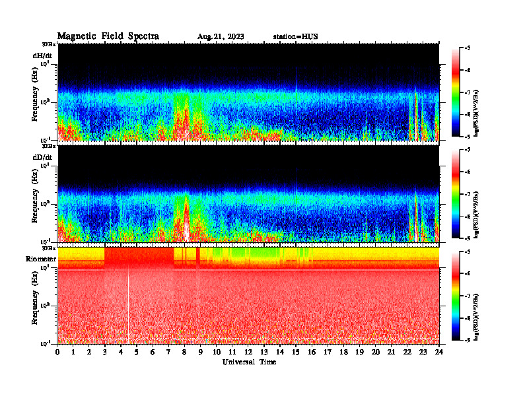523x404 pixels.
Task: Click the "Magnetic Field Spectra" title
Action: pos(108,36)
